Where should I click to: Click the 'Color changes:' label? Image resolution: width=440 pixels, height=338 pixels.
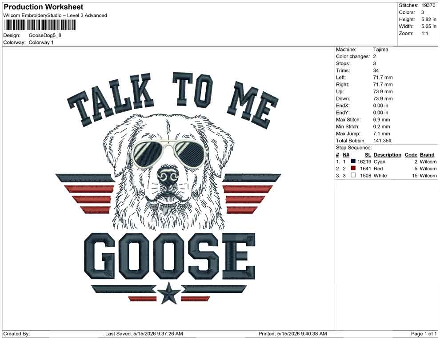[x=353, y=57]
